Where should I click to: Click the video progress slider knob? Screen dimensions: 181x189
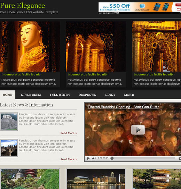tap(112, 158)
